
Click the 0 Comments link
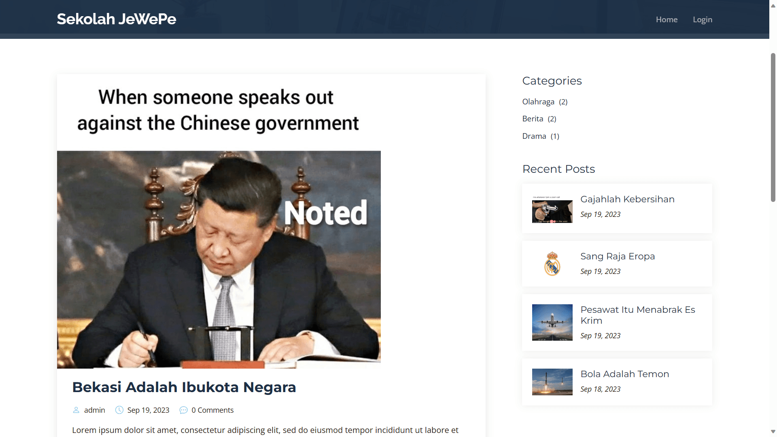212,410
